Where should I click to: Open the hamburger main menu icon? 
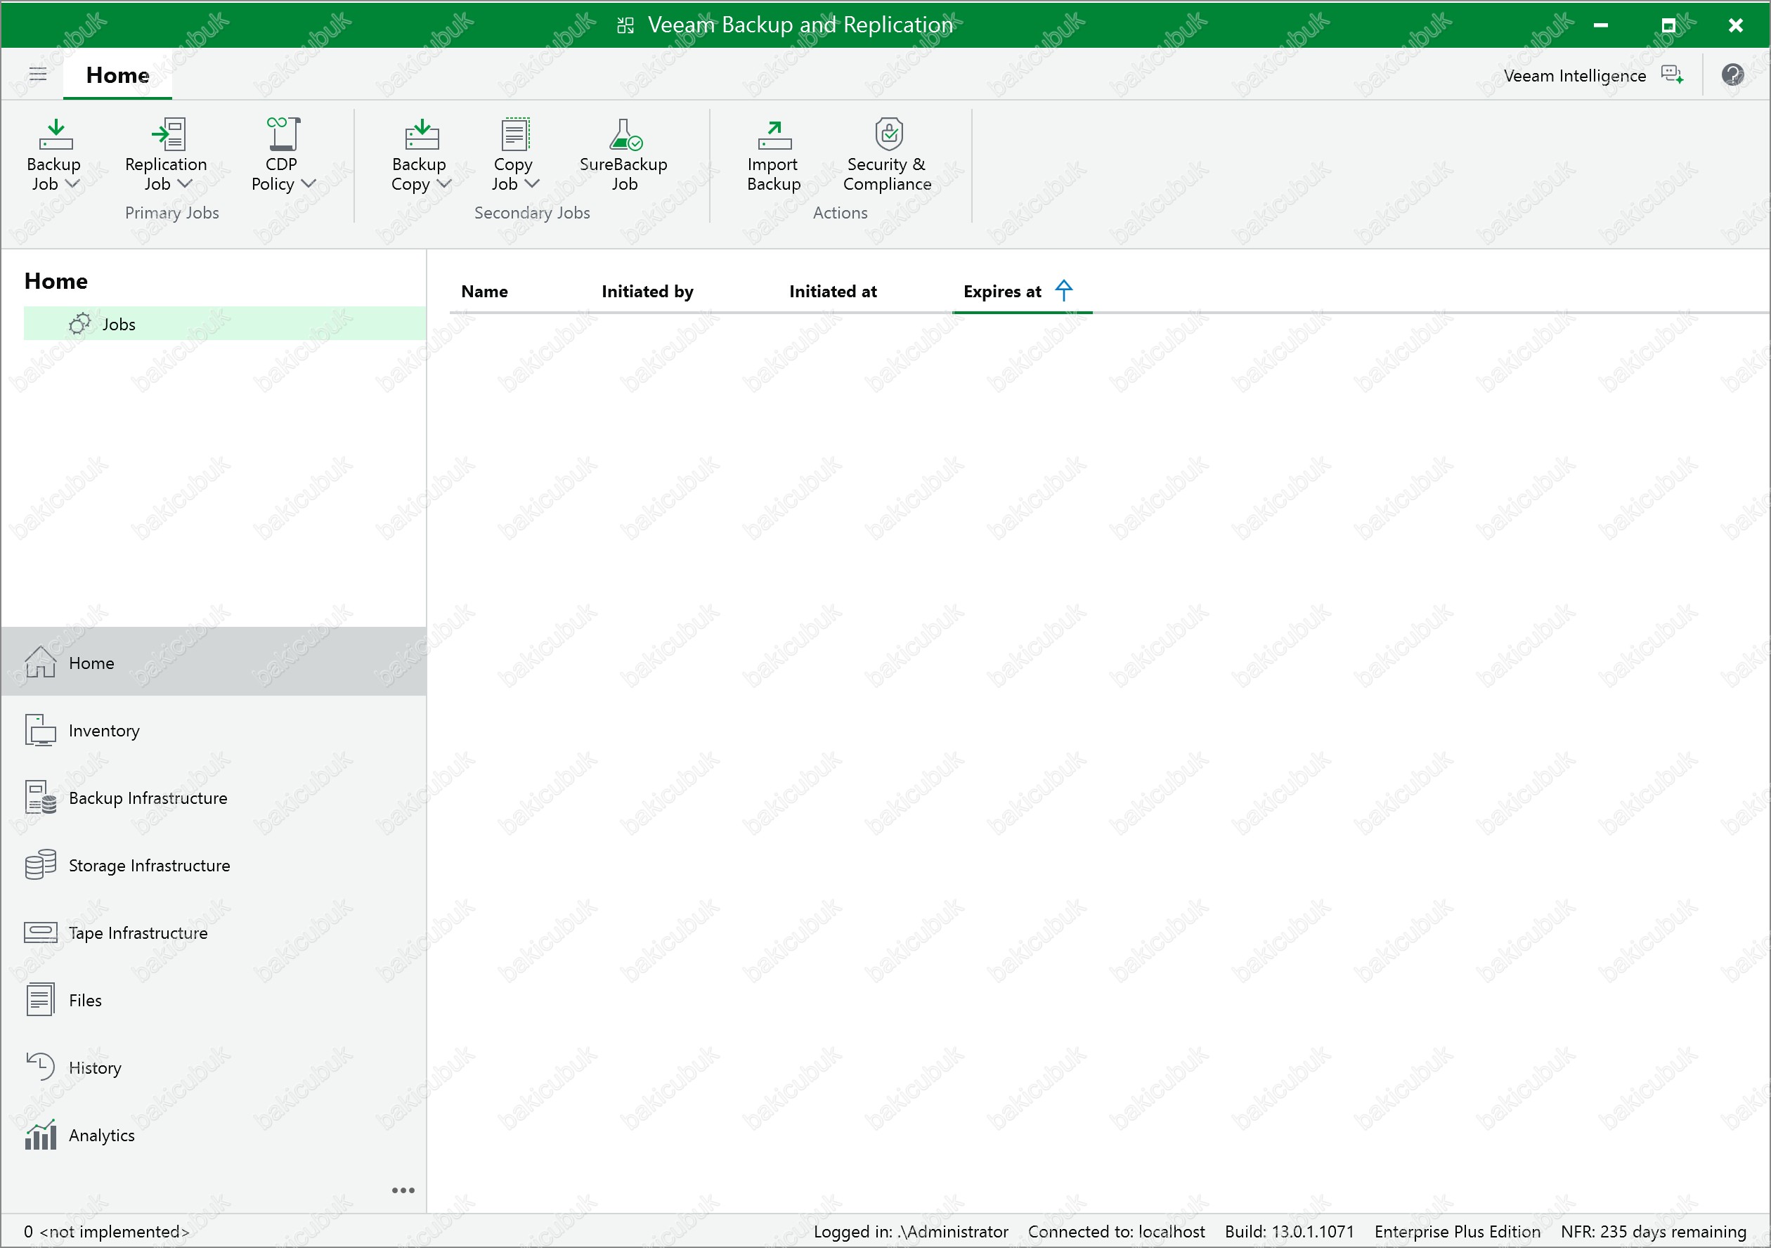(38, 74)
